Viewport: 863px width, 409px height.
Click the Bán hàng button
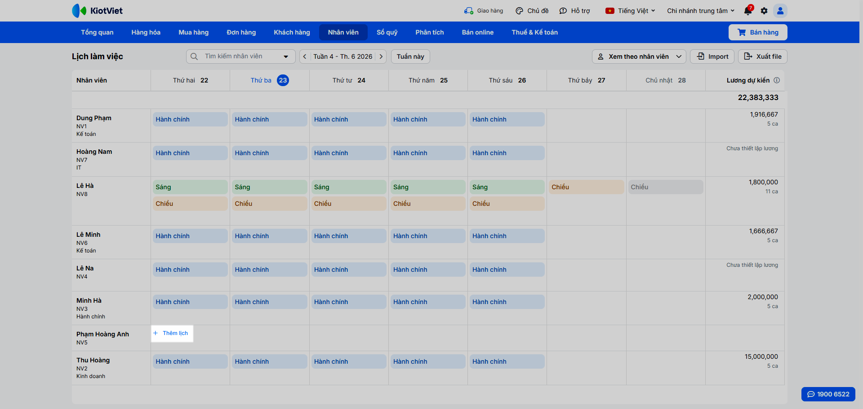coord(758,32)
